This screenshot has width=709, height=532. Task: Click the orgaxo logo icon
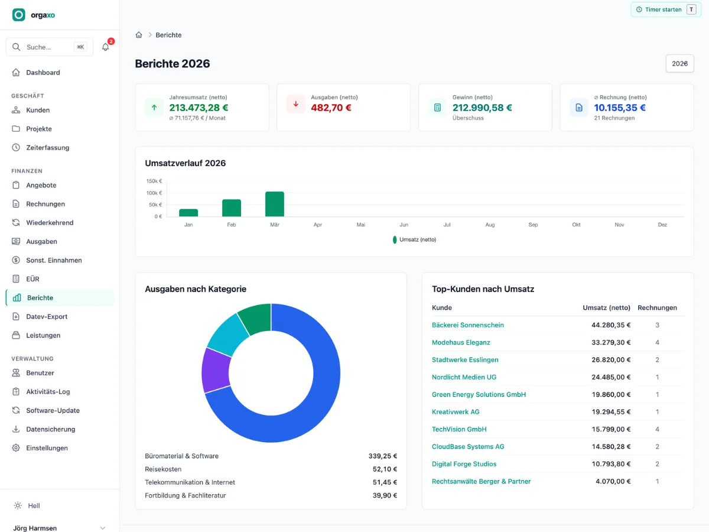click(19, 15)
